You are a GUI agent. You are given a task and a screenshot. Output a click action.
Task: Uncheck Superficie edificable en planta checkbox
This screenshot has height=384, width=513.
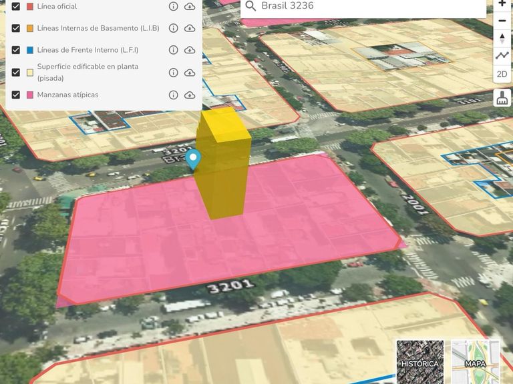click(x=16, y=72)
